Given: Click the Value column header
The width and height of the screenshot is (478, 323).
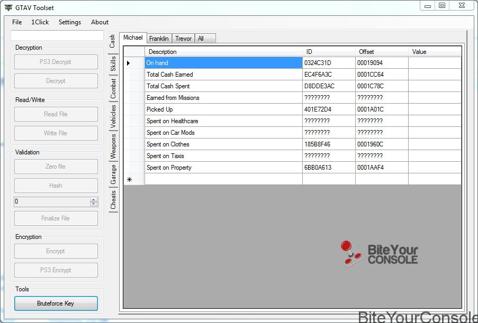Looking at the screenshot, I should pos(435,52).
